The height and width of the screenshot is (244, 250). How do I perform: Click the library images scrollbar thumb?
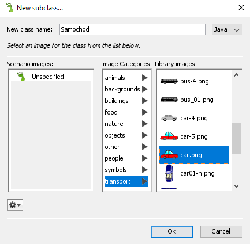click(x=236, y=138)
